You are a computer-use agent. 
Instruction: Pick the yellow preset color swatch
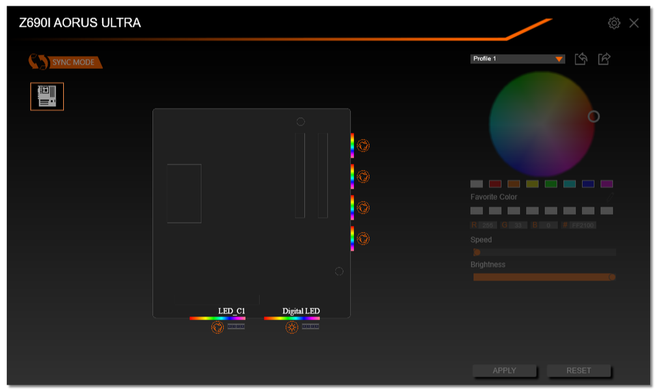(532, 184)
